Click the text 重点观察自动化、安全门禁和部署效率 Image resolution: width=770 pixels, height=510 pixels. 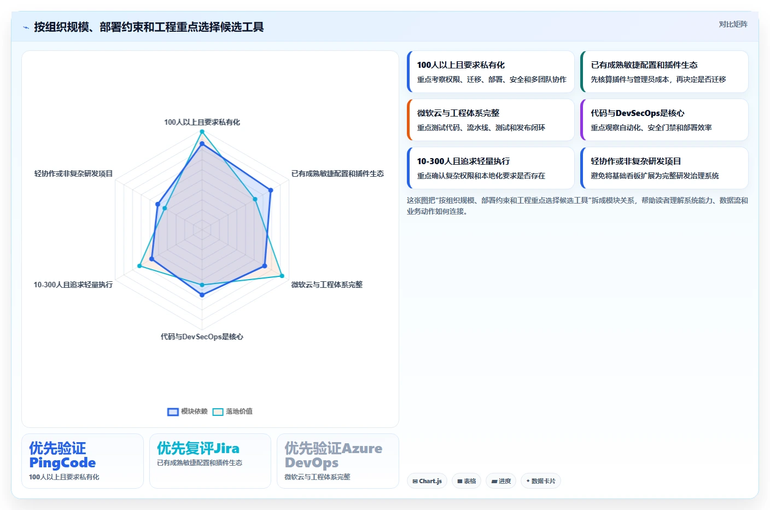651,127
